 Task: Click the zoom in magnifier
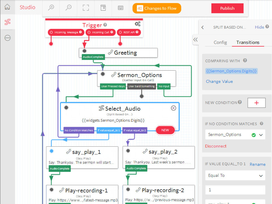pos(51,8)
